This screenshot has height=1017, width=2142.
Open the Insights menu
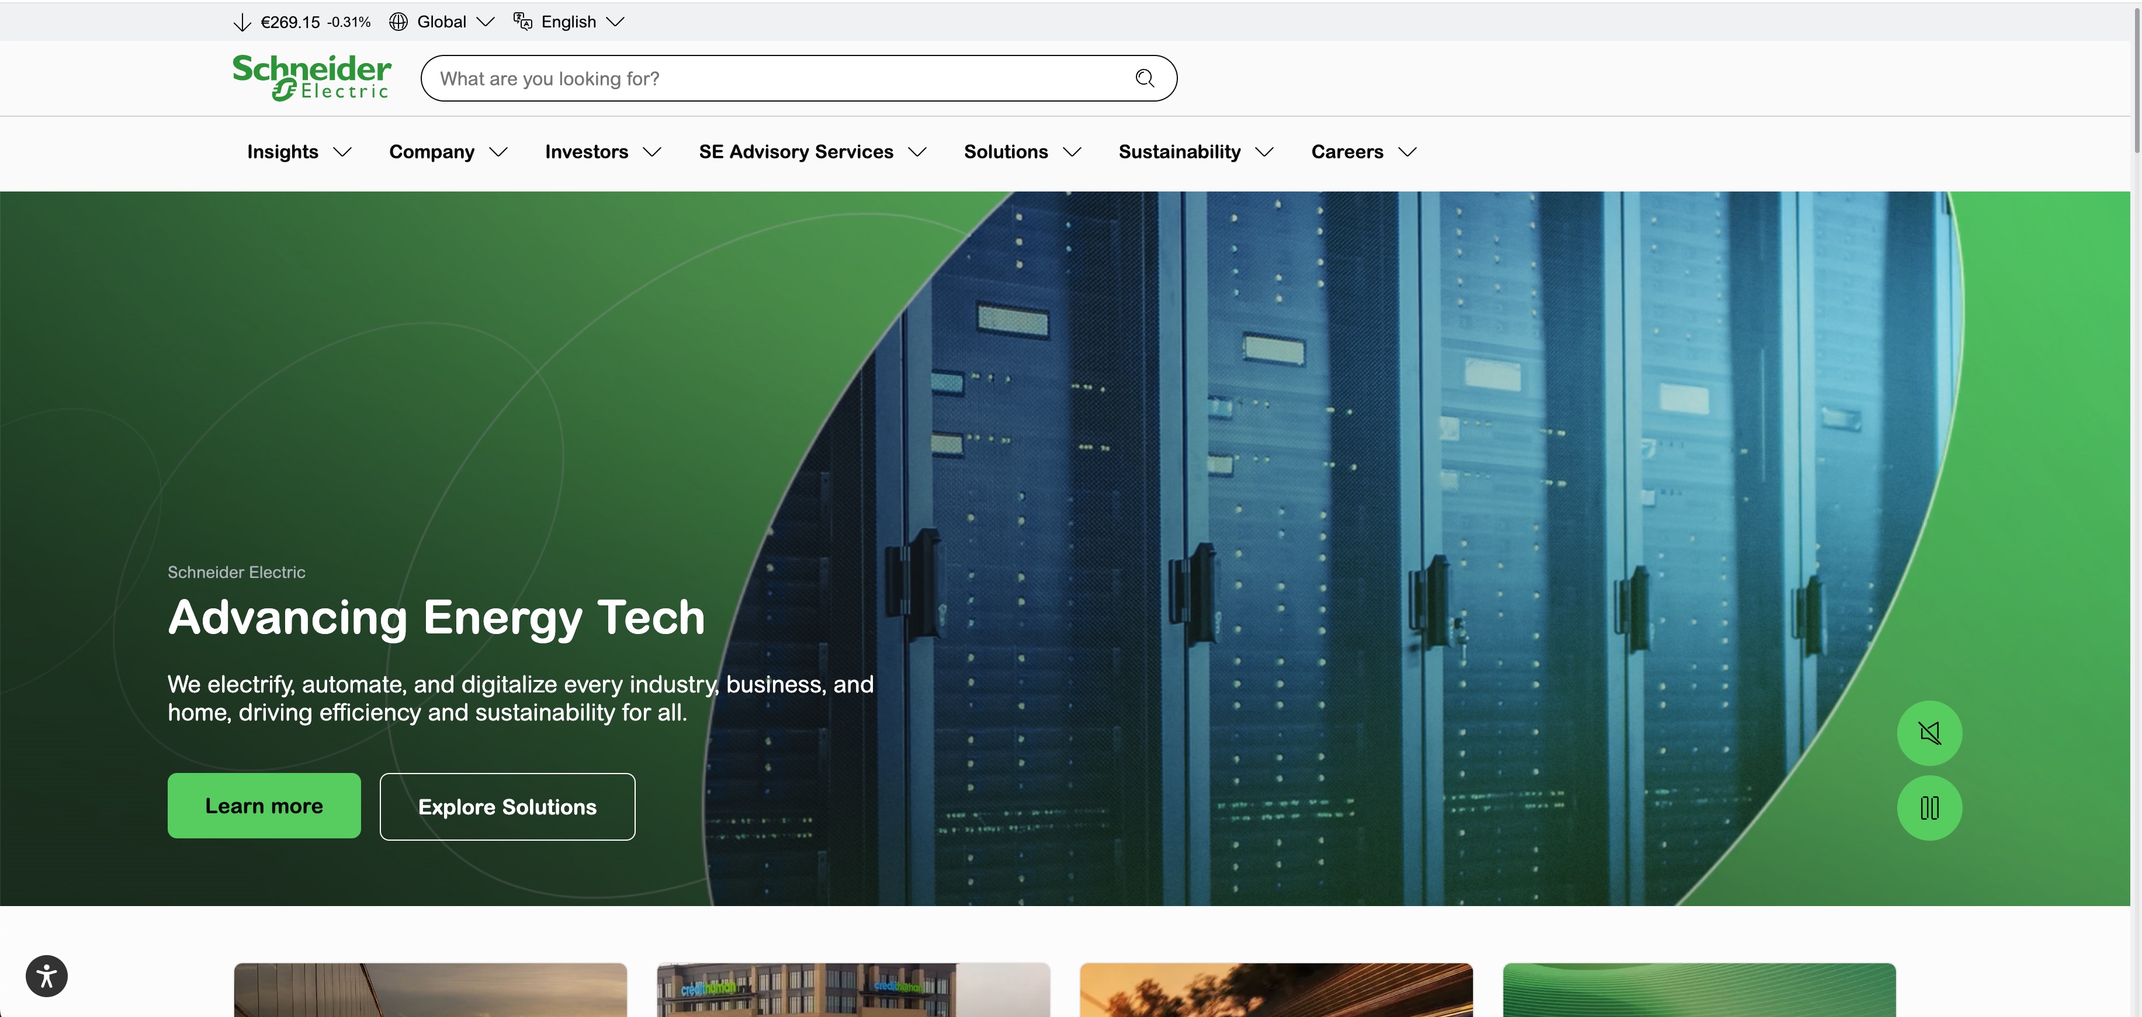[x=283, y=152]
